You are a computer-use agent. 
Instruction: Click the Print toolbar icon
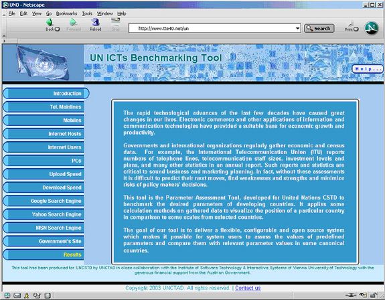[351, 24]
